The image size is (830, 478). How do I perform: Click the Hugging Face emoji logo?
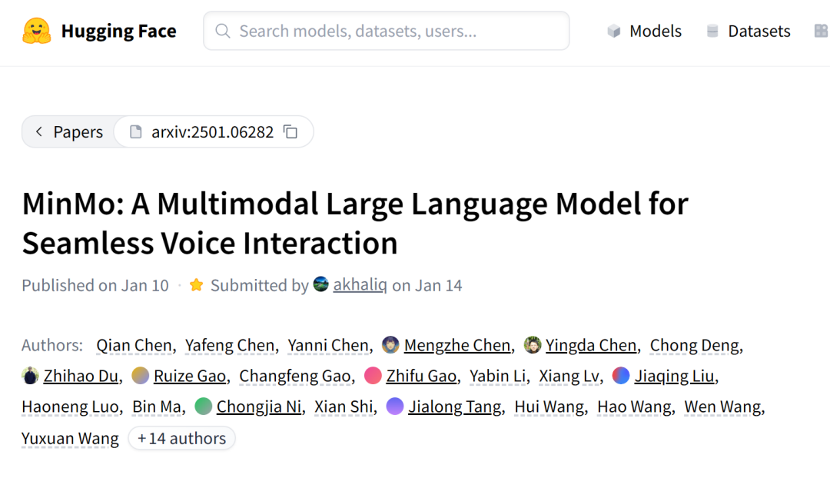(x=37, y=31)
